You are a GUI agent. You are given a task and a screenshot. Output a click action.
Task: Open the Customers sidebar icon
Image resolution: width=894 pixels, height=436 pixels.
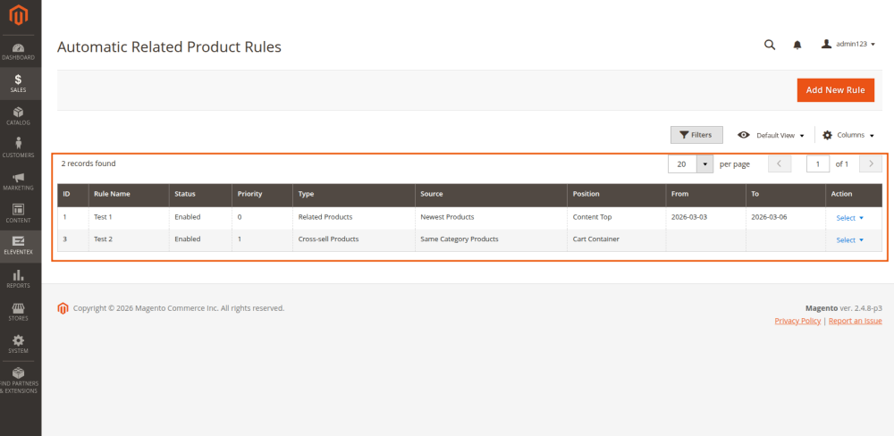20,148
